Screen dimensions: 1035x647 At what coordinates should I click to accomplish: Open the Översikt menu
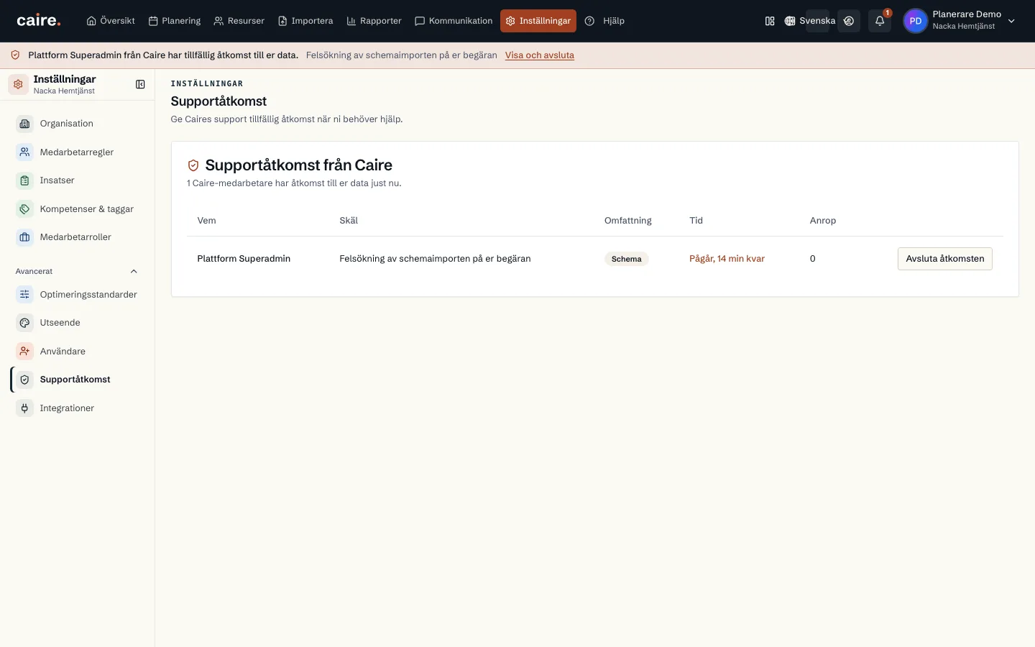pos(111,21)
